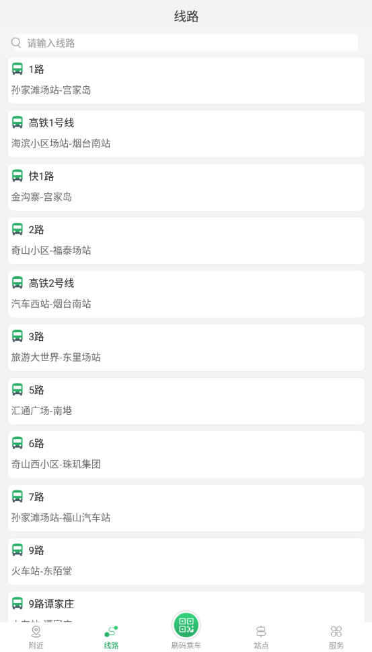Tap the bus icon beside 快1路
The image size is (372, 652).
17,176
